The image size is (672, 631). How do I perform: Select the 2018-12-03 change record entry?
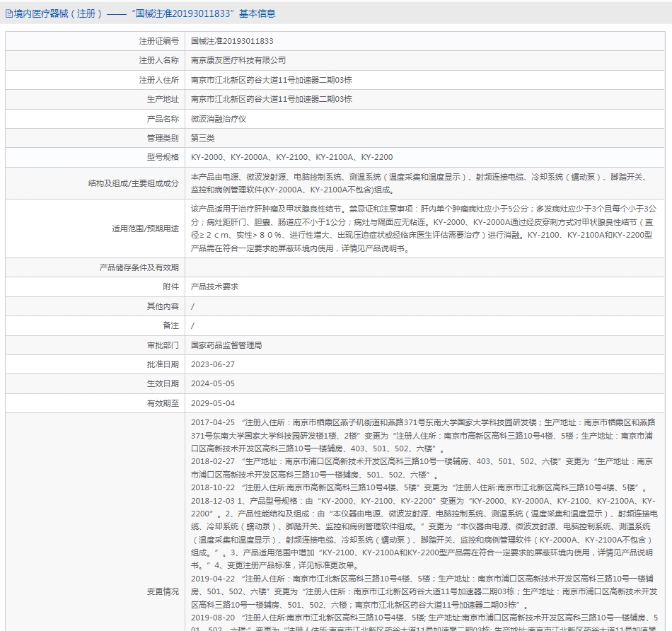click(x=424, y=533)
